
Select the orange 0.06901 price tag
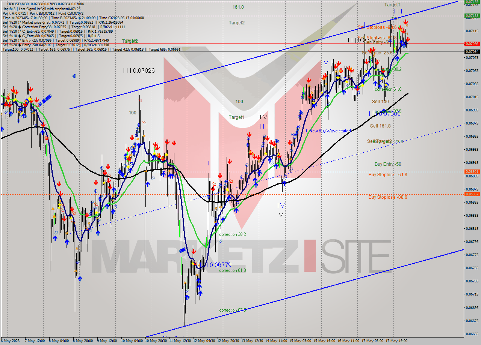472,172
